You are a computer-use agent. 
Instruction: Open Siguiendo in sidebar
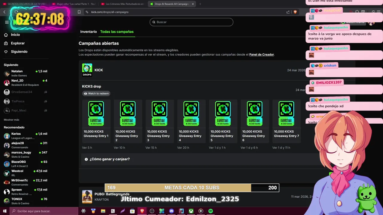click(19, 52)
